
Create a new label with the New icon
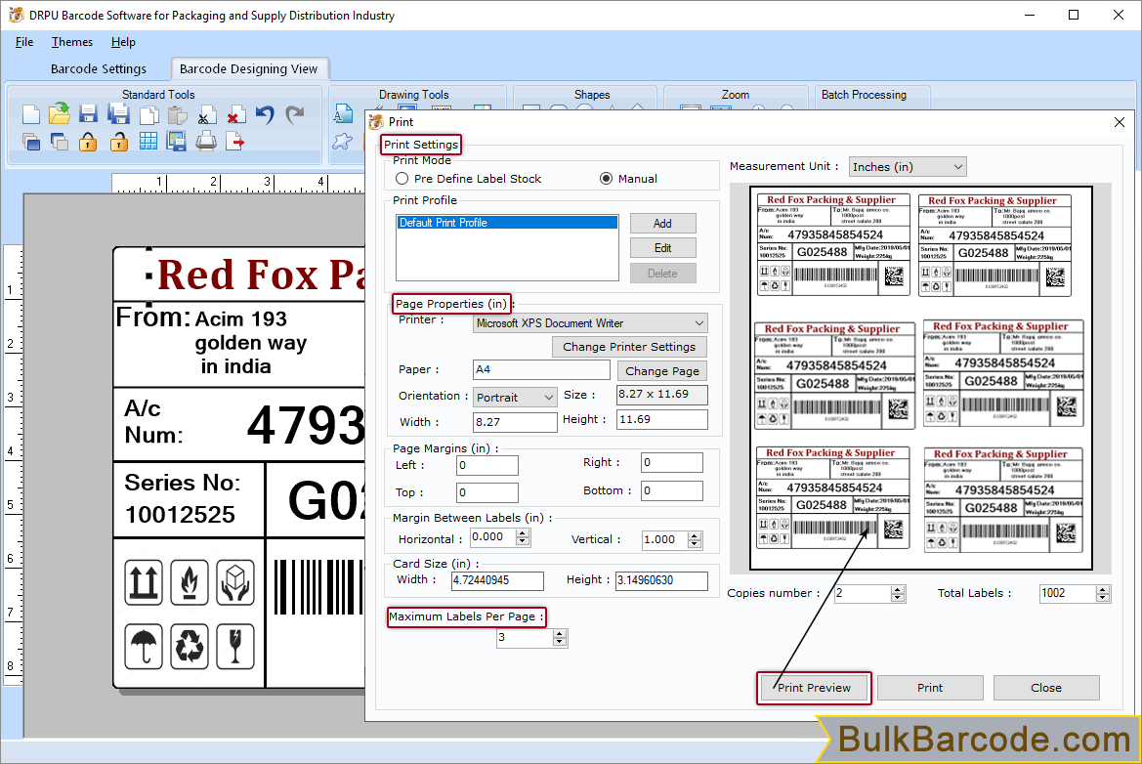31,115
